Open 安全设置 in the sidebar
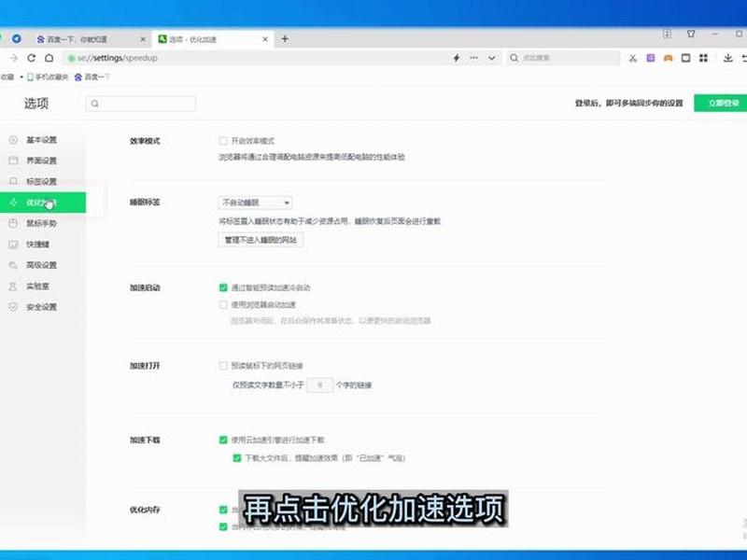The width and height of the screenshot is (747, 560). (x=41, y=307)
